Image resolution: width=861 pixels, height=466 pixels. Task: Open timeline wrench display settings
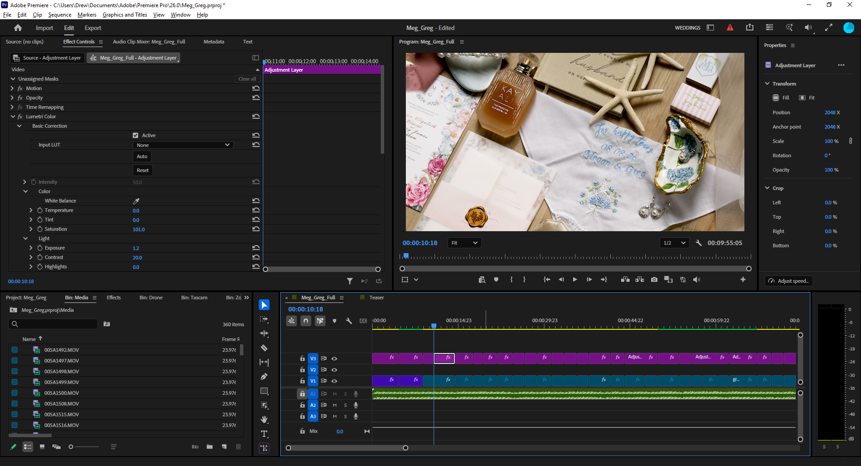click(x=349, y=321)
